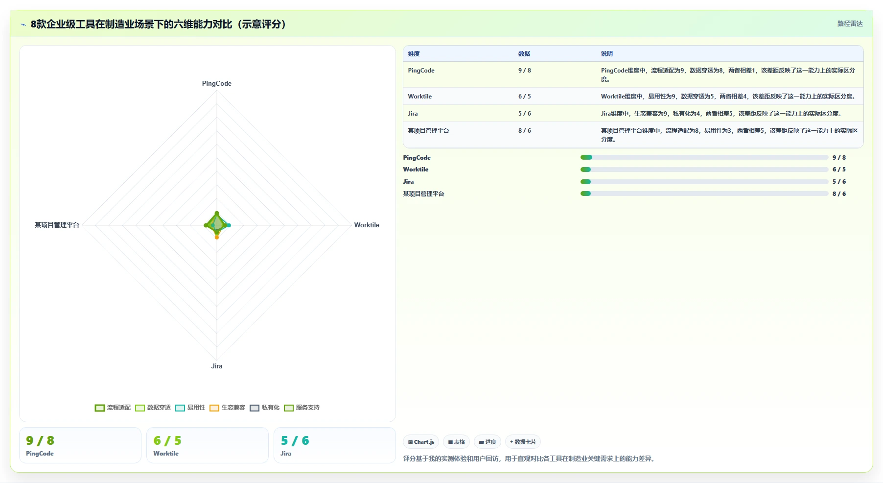Click the 进度 tag chip
Image resolution: width=883 pixels, height=483 pixels.
tap(488, 442)
